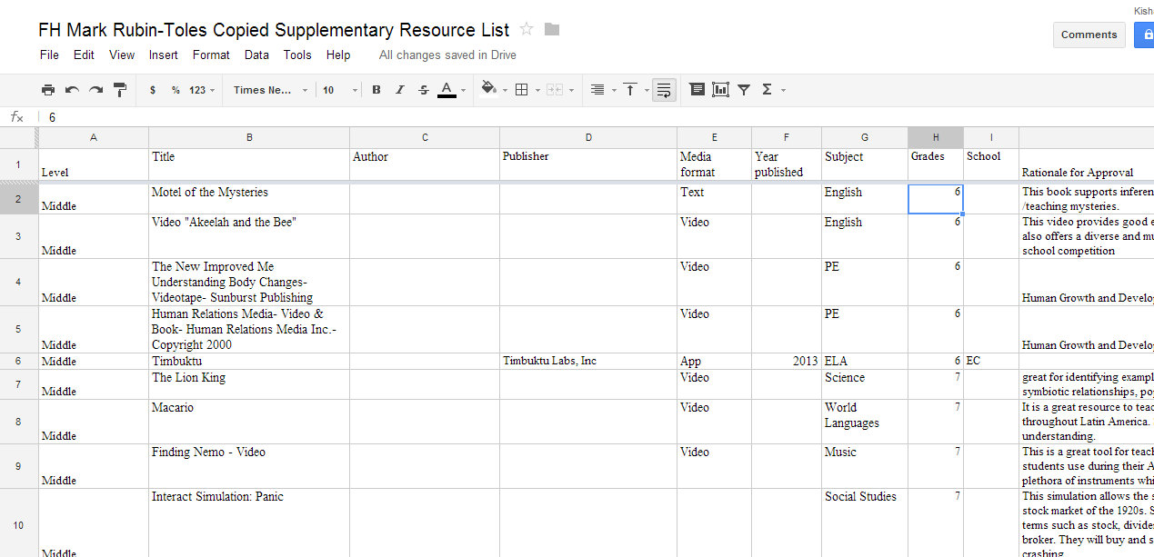The height and width of the screenshot is (557, 1154).
Task: Click 'All changes saved in Drive' link
Action: [447, 55]
